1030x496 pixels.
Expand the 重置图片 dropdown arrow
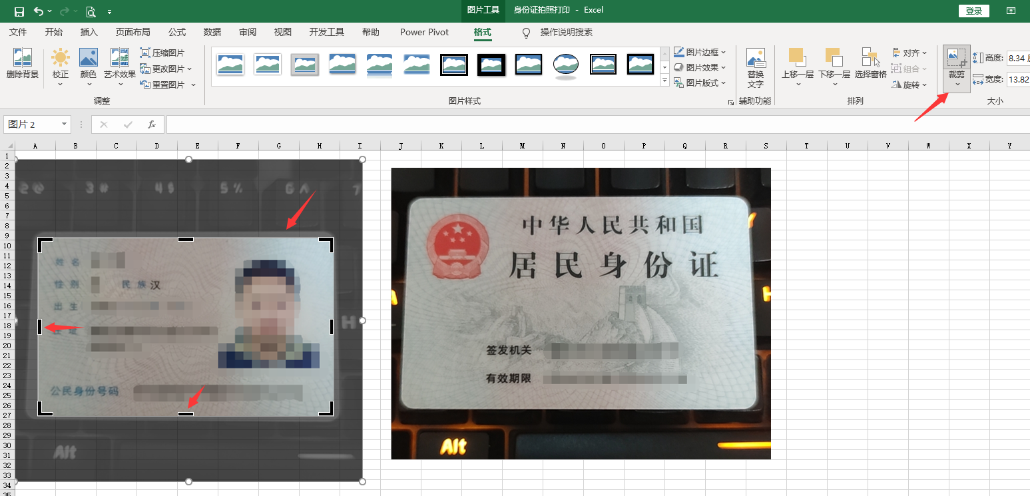(x=194, y=85)
